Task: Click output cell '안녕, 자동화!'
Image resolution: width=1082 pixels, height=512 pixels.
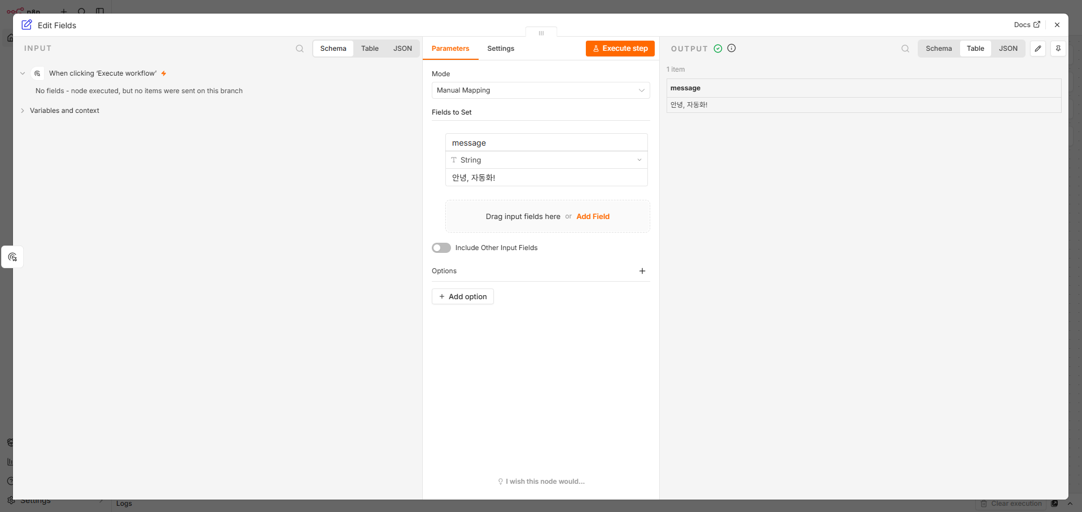Action: click(864, 105)
